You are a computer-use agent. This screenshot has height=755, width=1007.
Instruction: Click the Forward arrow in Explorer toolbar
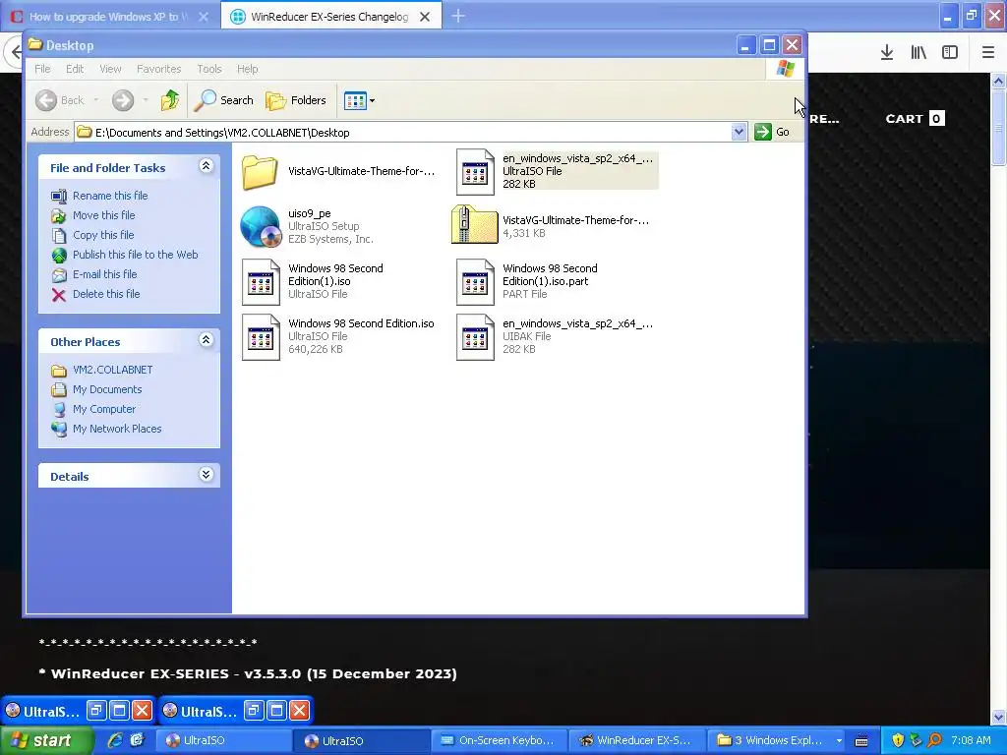pos(123,100)
